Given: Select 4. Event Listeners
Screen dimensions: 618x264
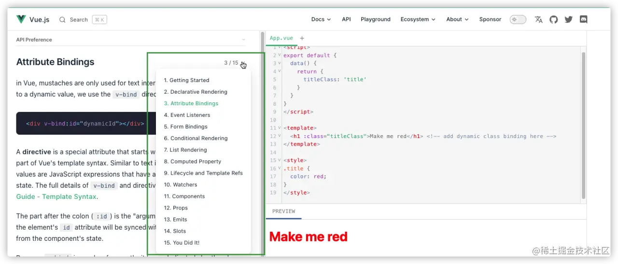Looking at the screenshot, I should (x=187, y=115).
